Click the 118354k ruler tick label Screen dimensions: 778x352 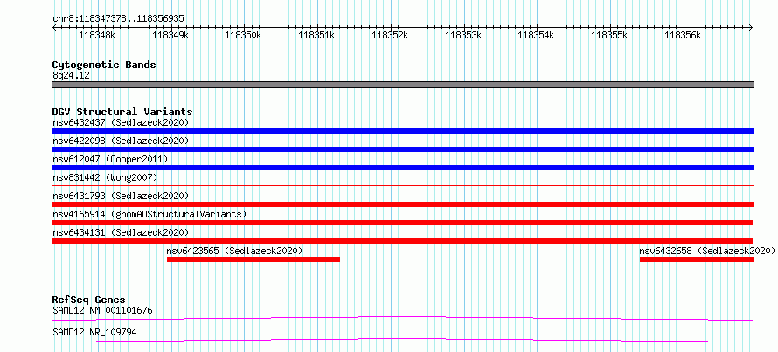pyautogui.click(x=536, y=35)
